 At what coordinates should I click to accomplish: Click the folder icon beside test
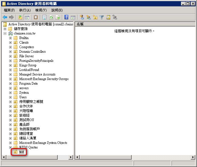15,152
